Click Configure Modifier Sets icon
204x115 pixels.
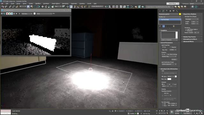(174, 26)
